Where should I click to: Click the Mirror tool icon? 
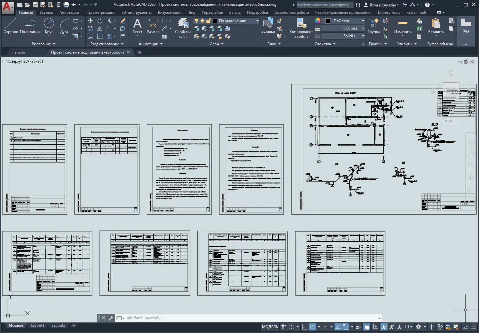tap(100, 29)
